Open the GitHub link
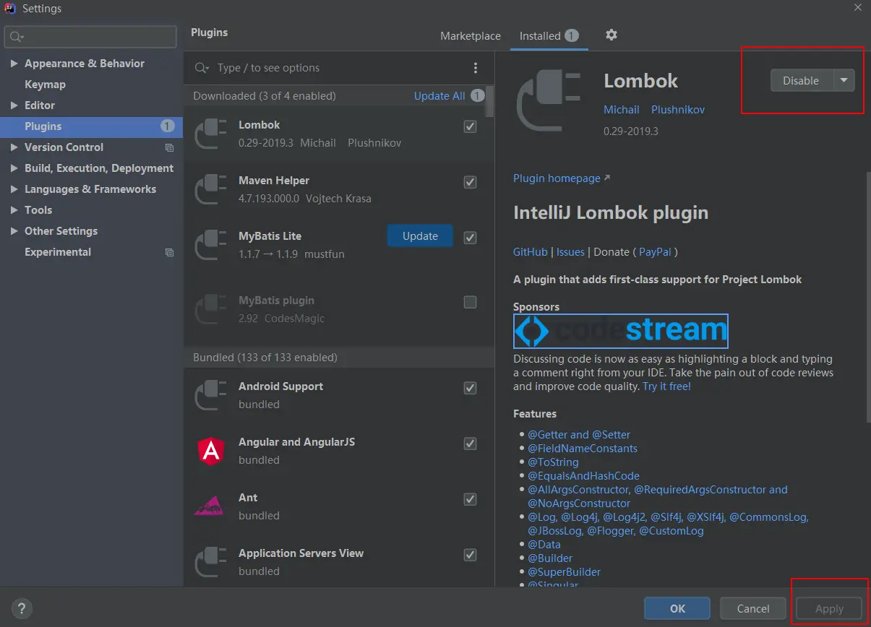This screenshot has width=871, height=627. pyautogui.click(x=531, y=252)
